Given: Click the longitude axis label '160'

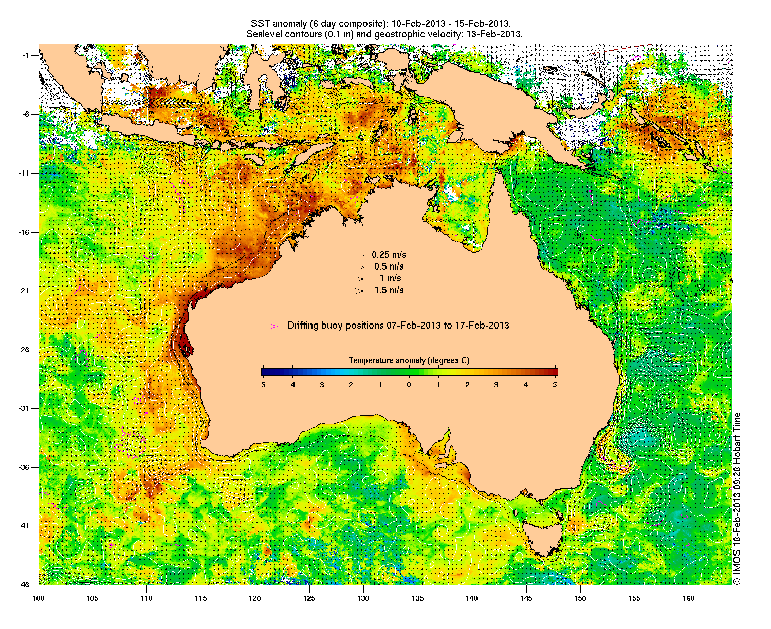Looking at the screenshot, I should pyautogui.click(x=689, y=598).
